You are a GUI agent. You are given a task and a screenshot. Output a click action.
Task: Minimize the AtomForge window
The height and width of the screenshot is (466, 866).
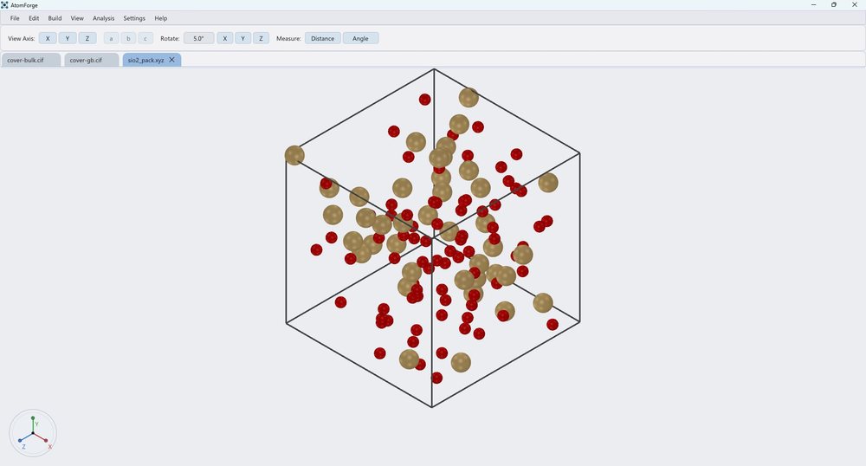point(813,5)
